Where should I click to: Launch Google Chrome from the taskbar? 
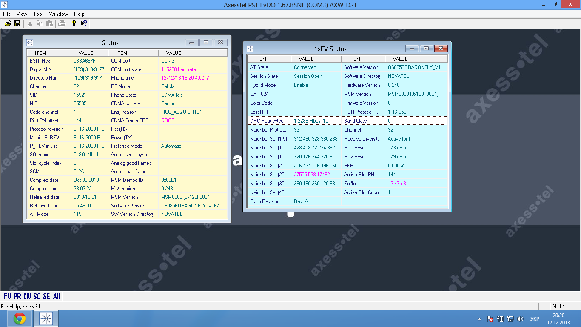tap(19, 318)
